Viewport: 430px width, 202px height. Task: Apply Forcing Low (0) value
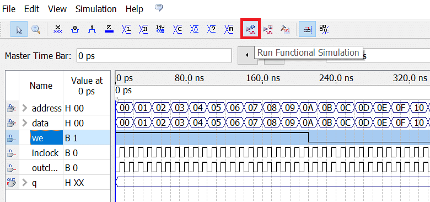[75, 29]
